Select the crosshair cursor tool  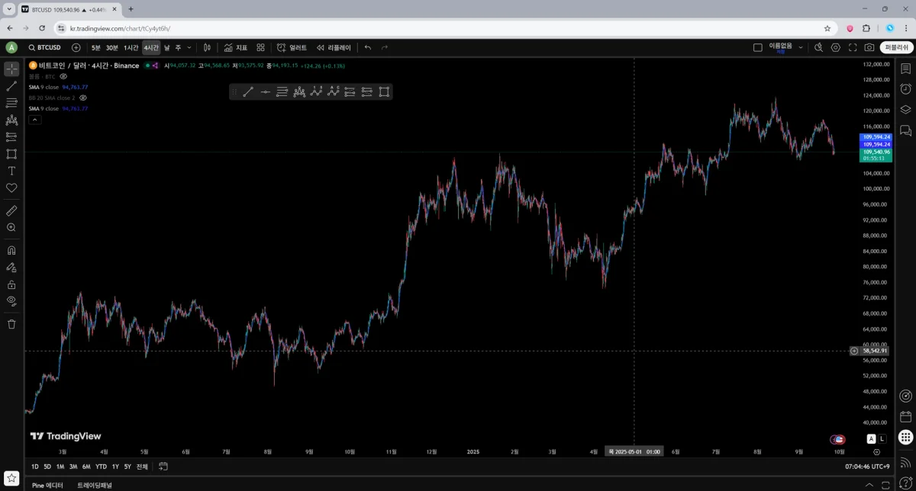click(x=11, y=69)
